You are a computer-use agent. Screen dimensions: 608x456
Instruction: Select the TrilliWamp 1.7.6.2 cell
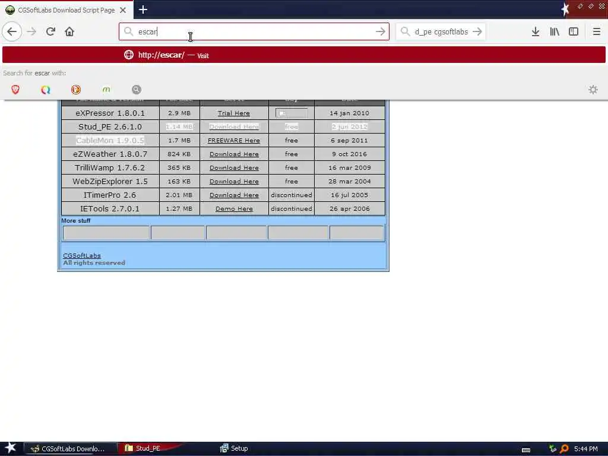(x=110, y=167)
